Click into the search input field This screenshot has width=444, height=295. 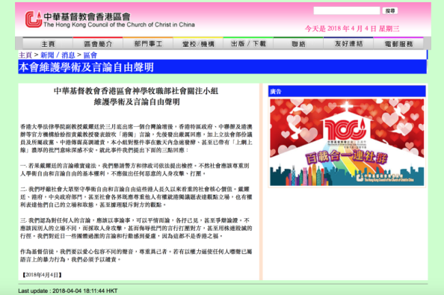coord(347,10)
